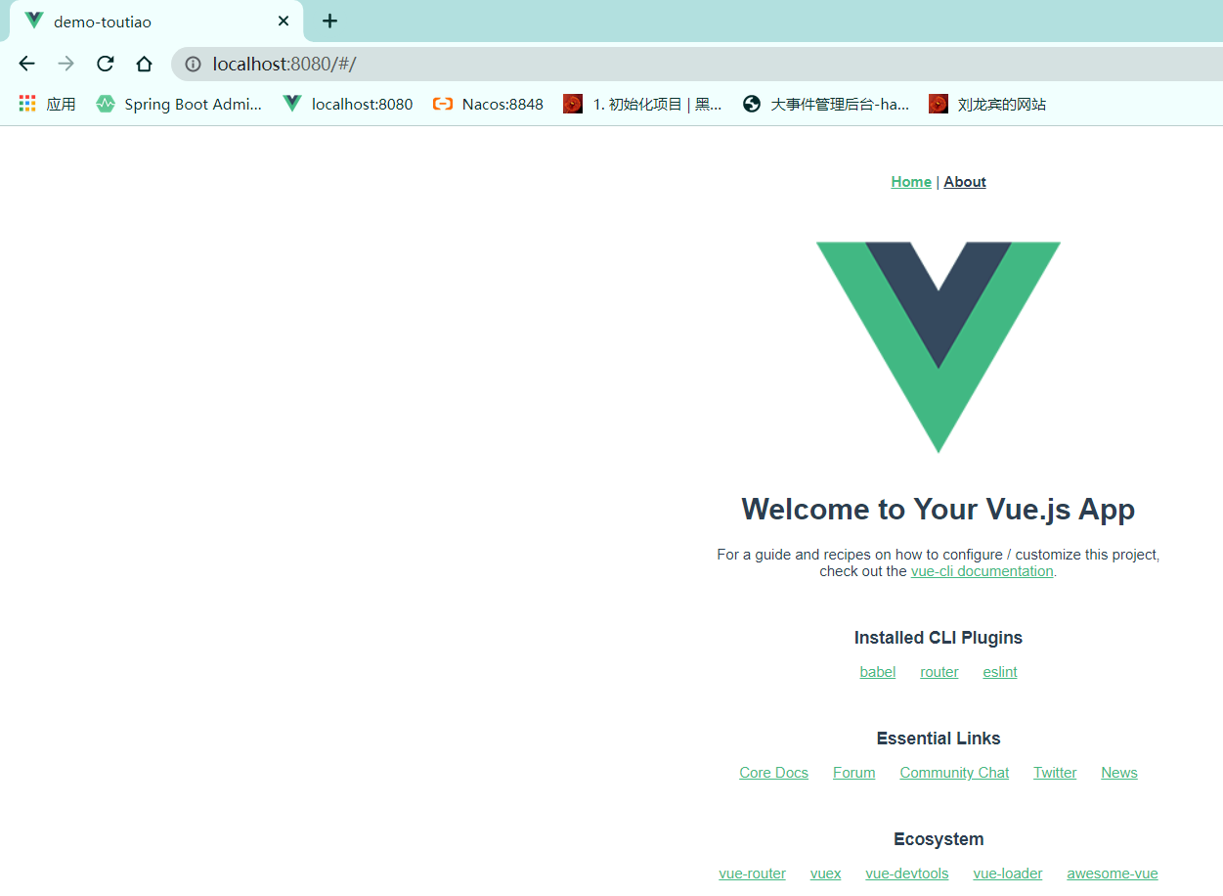Go to the About page link
Image resolution: width=1223 pixels, height=896 pixels.
pyautogui.click(x=965, y=182)
